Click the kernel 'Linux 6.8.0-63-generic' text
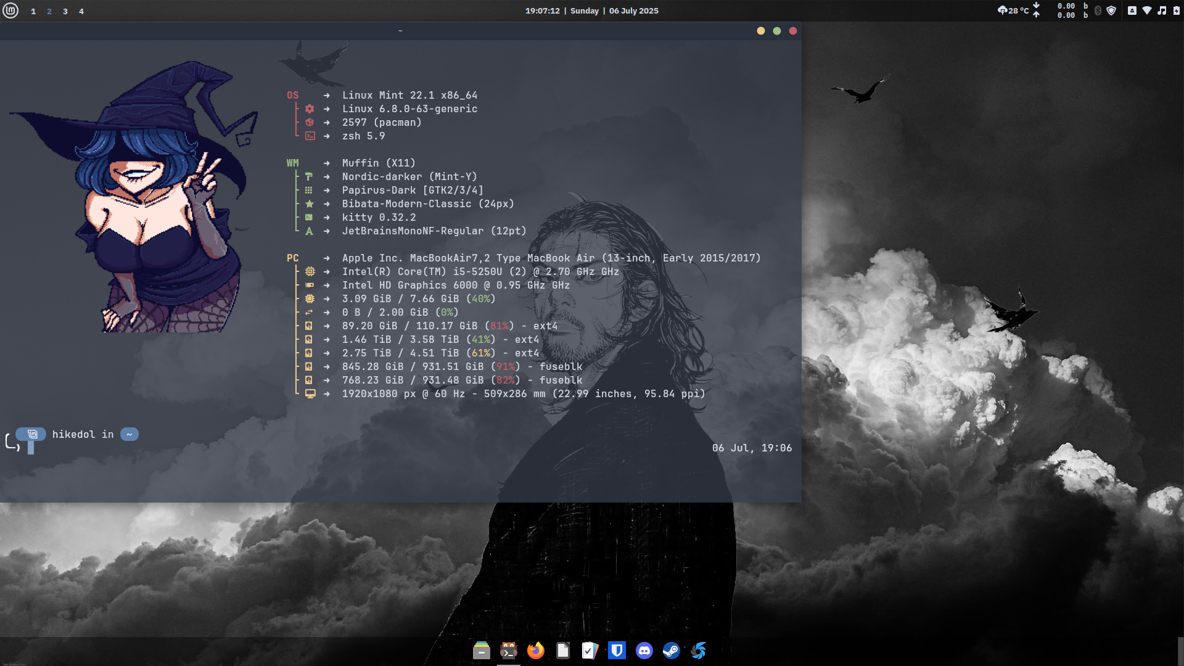 pos(409,109)
